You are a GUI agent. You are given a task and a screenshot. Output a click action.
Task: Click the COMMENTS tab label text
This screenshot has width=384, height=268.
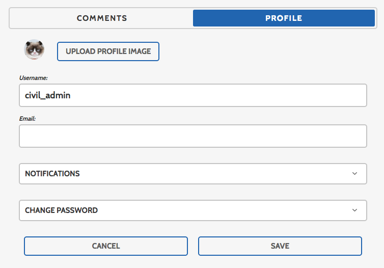click(102, 18)
